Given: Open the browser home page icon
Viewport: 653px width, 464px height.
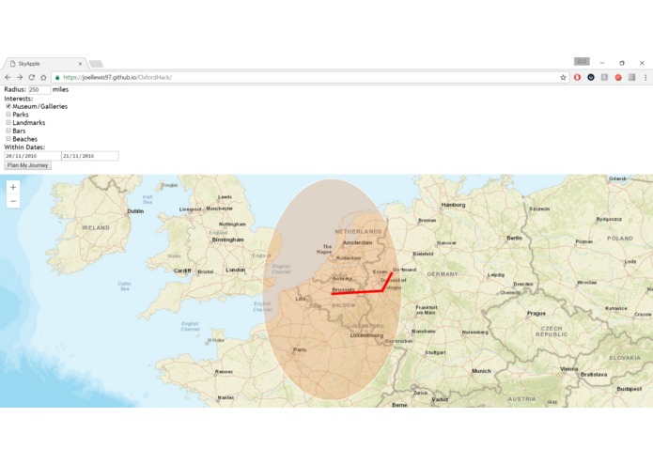Looking at the screenshot, I should [x=43, y=77].
